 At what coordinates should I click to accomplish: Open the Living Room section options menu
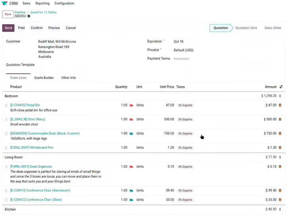coord(280,157)
